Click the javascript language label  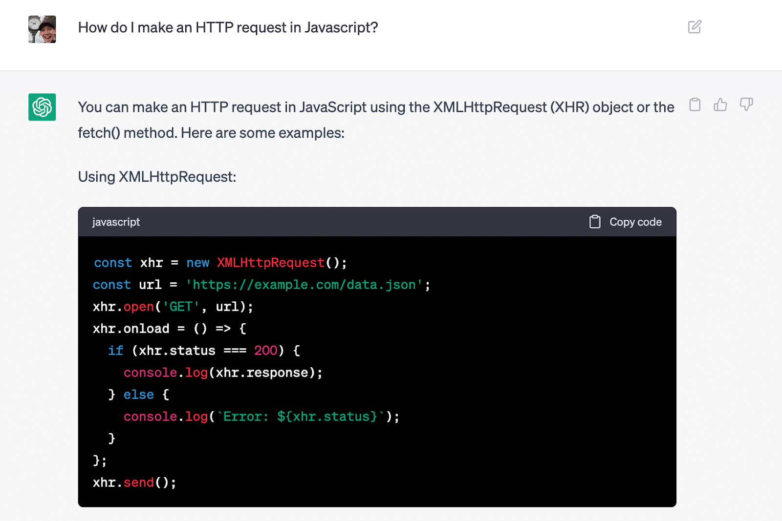(x=116, y=222)
